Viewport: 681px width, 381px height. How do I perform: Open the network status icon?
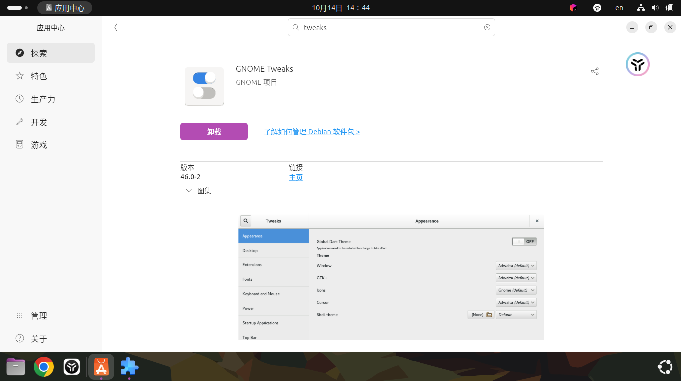point(641,8)
